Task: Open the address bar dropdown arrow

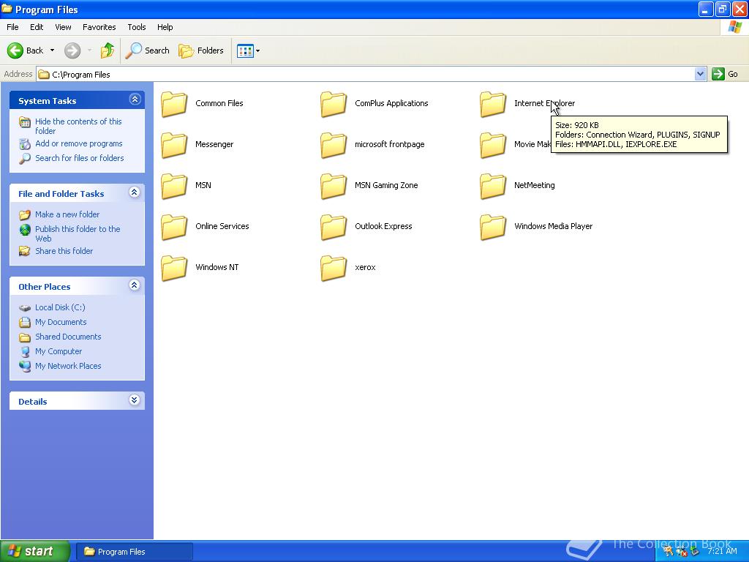Action: coord(700,74)
